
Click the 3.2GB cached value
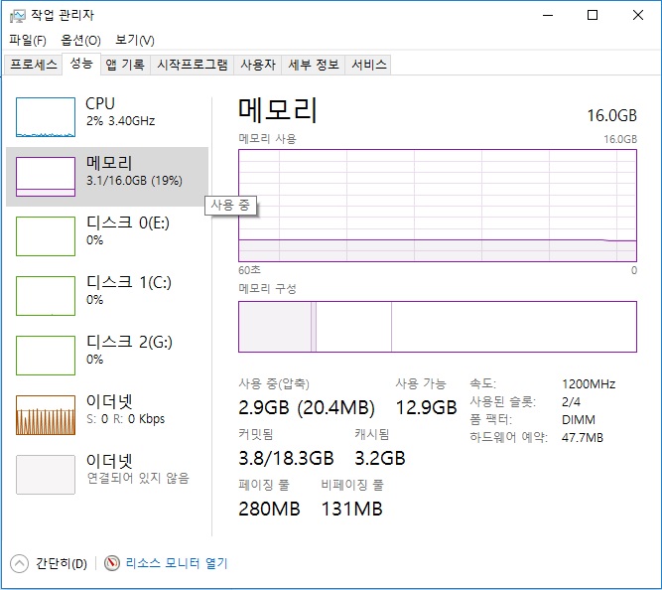point(380,458)
